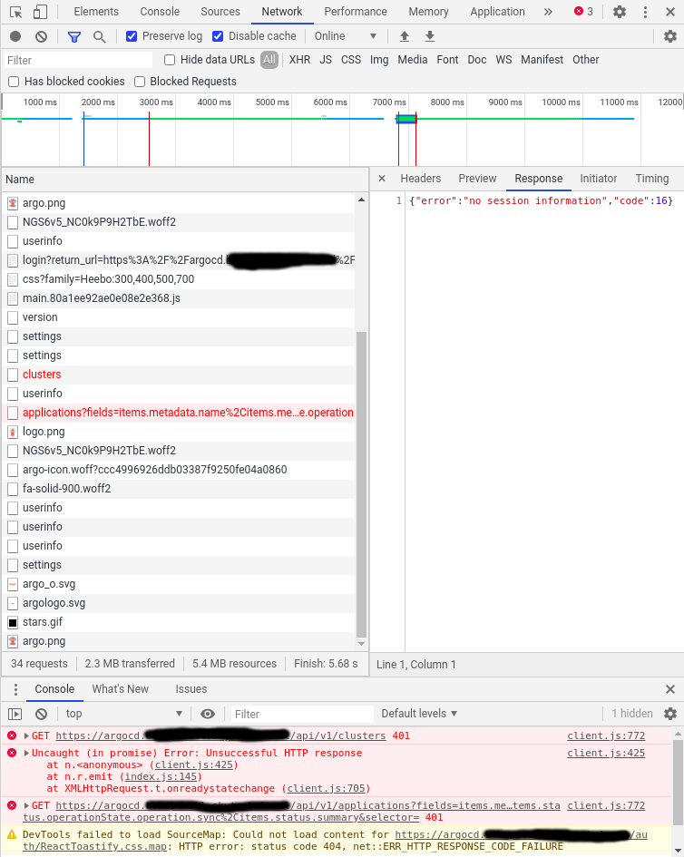The image size is (684, 857).
Task: Create live expression eye icon
Action: coord(207,714)
